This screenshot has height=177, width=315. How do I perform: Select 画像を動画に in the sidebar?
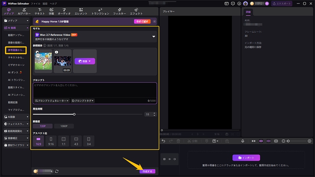pos(16,42)
